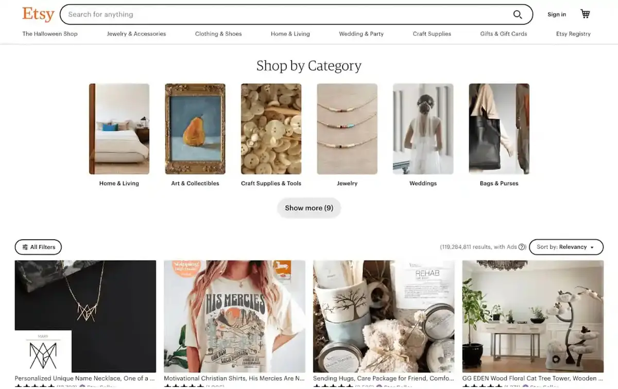Viewport: 618px width, 389px height.
Task: Click the Etsy logo
Action: [x=38, y=14]
